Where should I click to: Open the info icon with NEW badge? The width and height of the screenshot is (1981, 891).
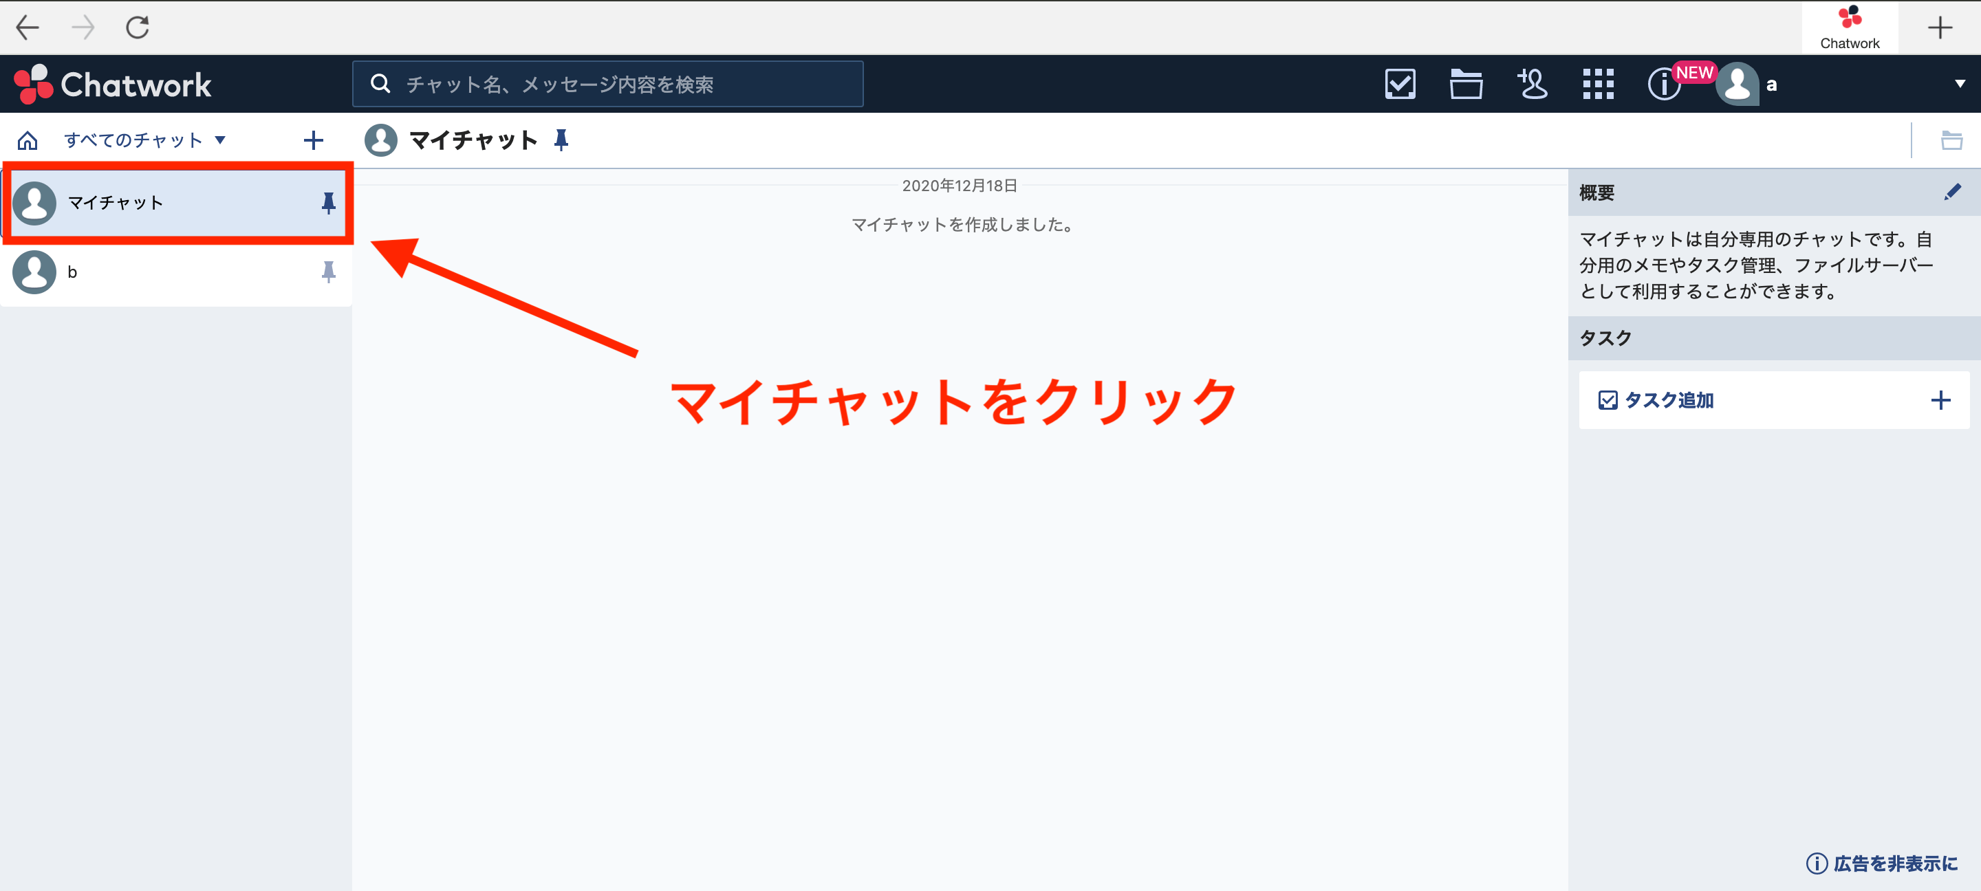coord(1665,84)
